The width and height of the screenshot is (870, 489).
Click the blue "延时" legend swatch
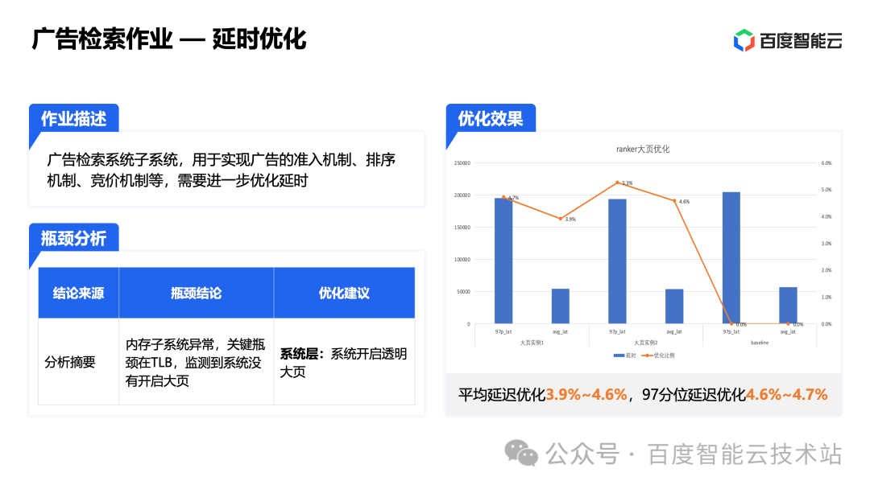[619, 355]
